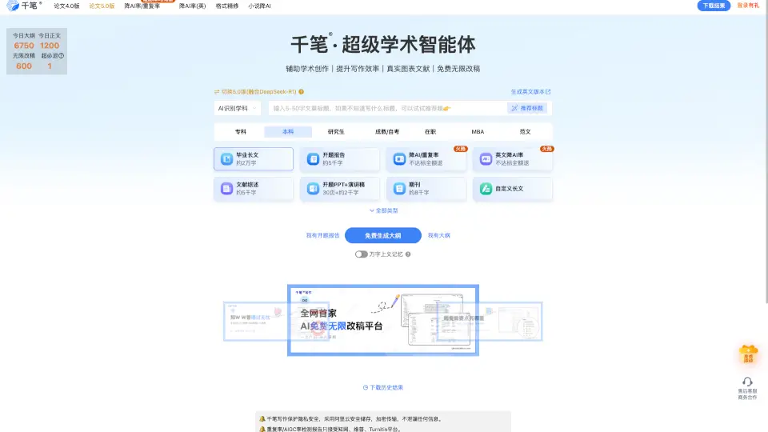Viewport: 768px width, 432px height.
Task: Follow the 生成英文版本 link
Action: point(530,92)
